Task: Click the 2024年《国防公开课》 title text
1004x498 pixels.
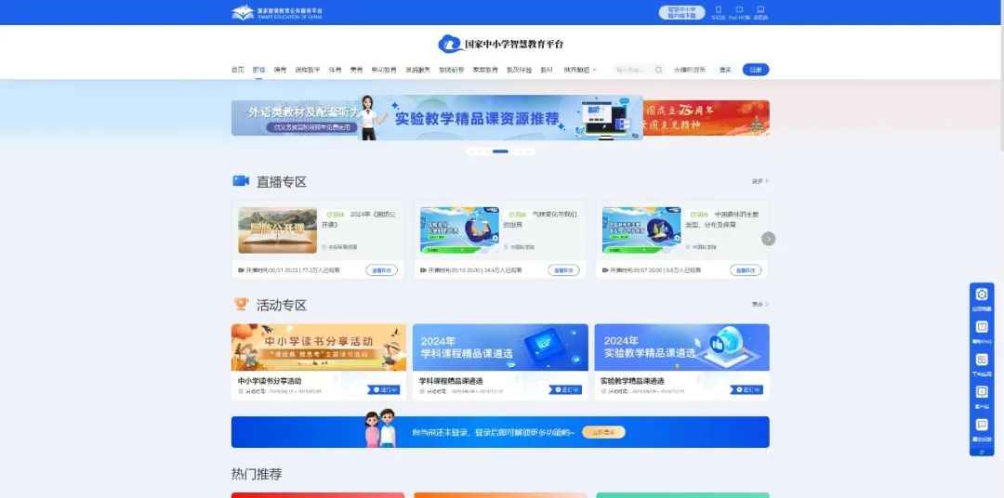Action: tap(359, 219)
